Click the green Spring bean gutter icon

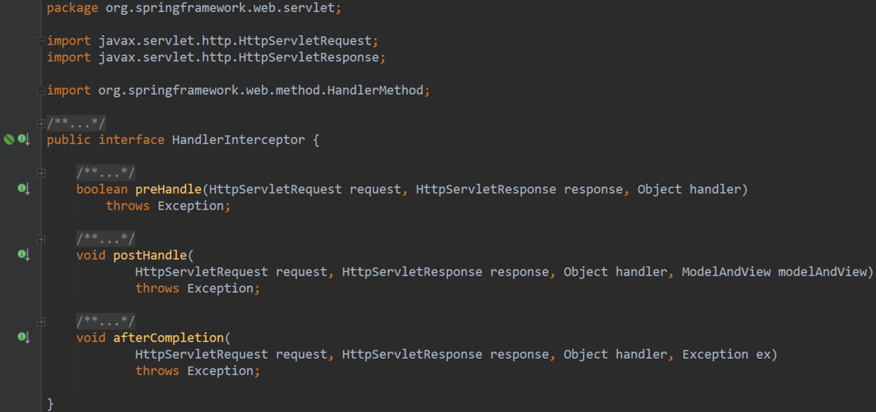pos(8,140)
